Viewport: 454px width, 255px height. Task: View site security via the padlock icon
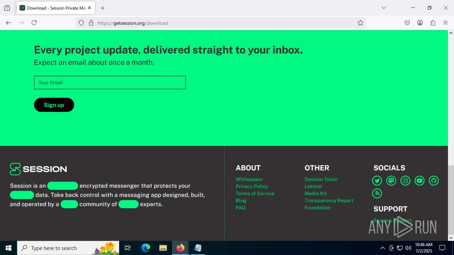[x=91, y=23]
